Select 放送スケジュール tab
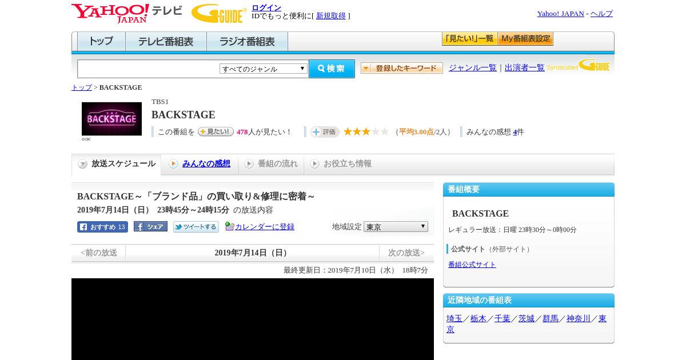The height and width of the screenshot is (360, 686). pyautogui.click(x=116, y=164)
